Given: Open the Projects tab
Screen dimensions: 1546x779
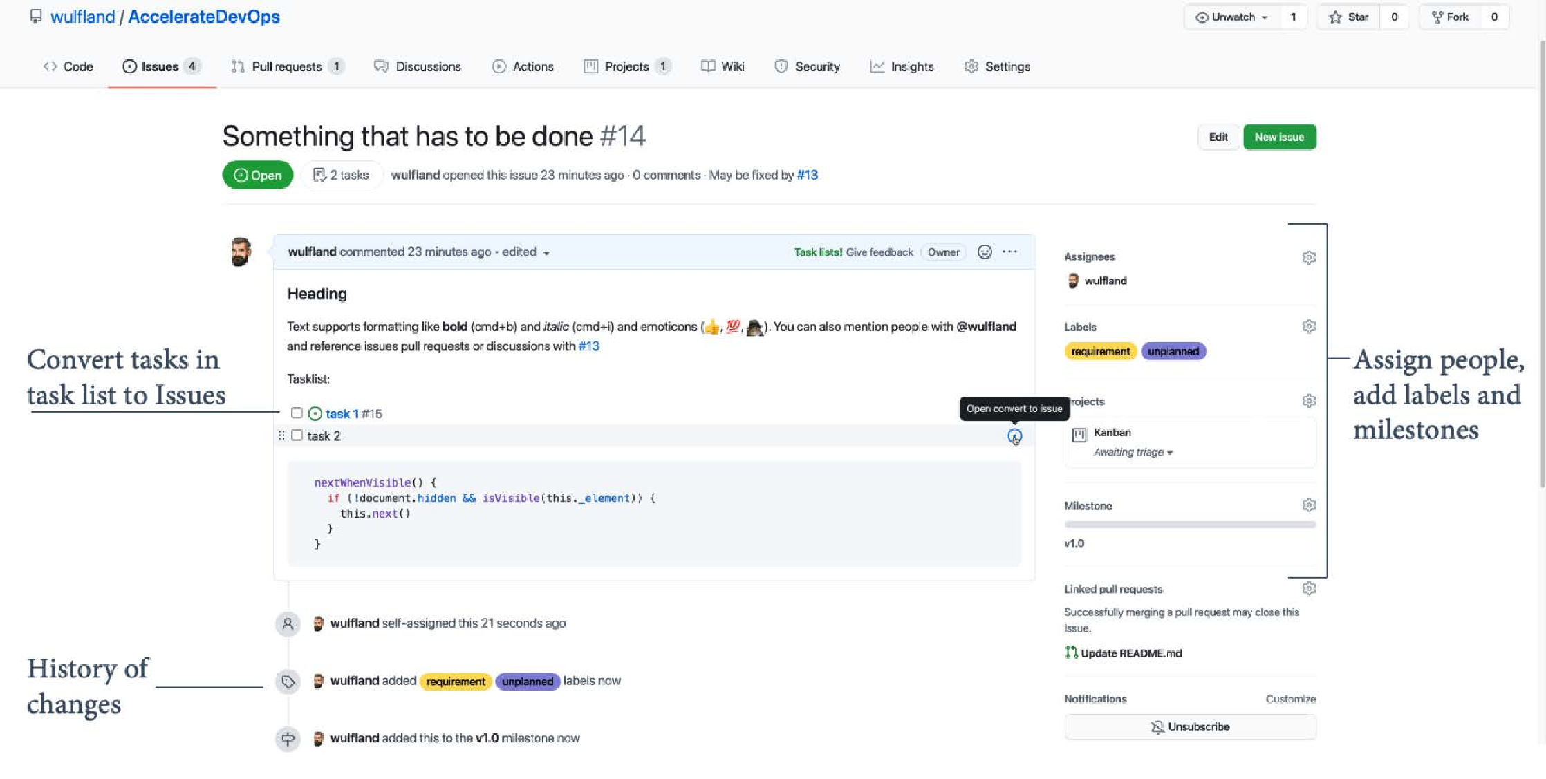Looking at the screenshot, I should coord(627,67).
